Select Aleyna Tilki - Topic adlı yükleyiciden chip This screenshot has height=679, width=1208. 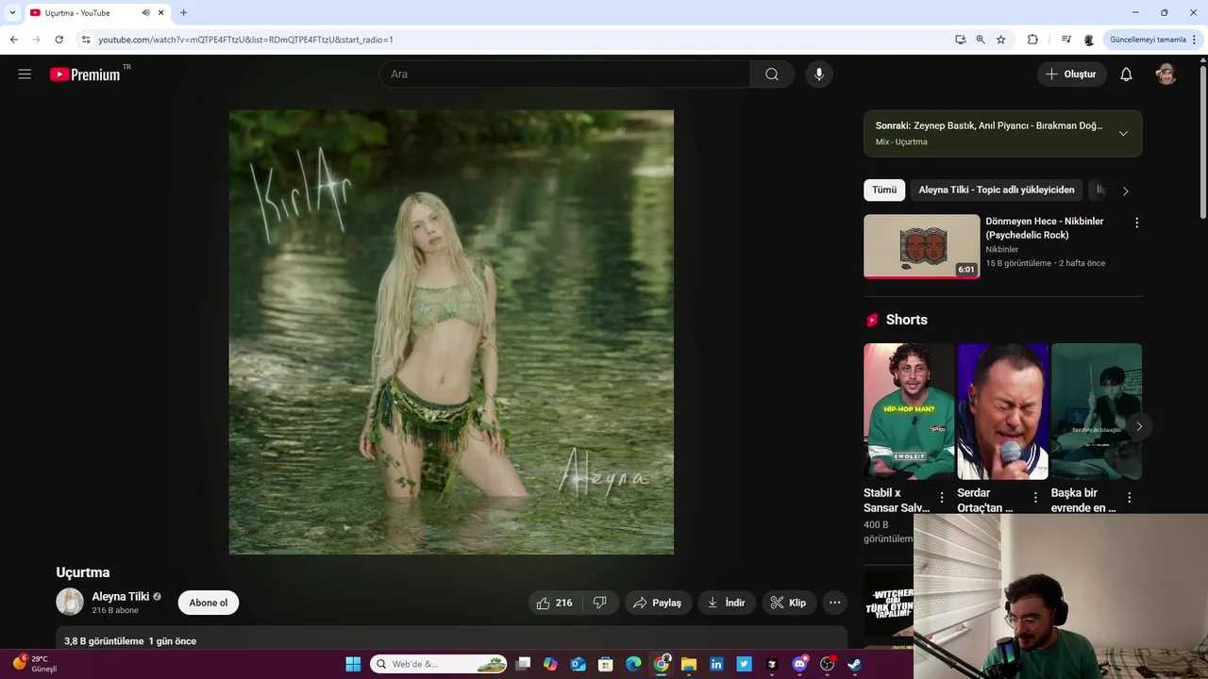click(997, 190)
